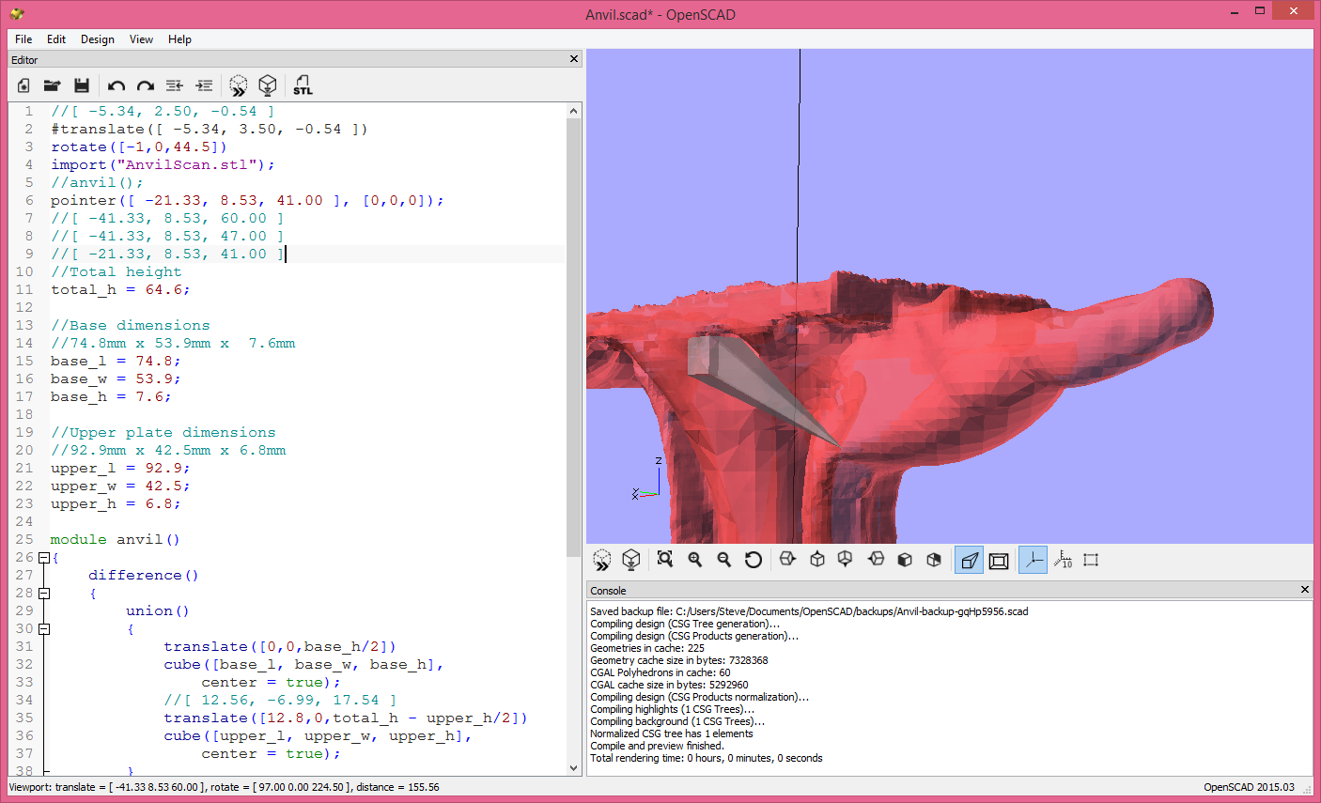Click the 'rotate([-1,0,44.5])' code line
1321x803 pixels.
[x=139, y=147]
